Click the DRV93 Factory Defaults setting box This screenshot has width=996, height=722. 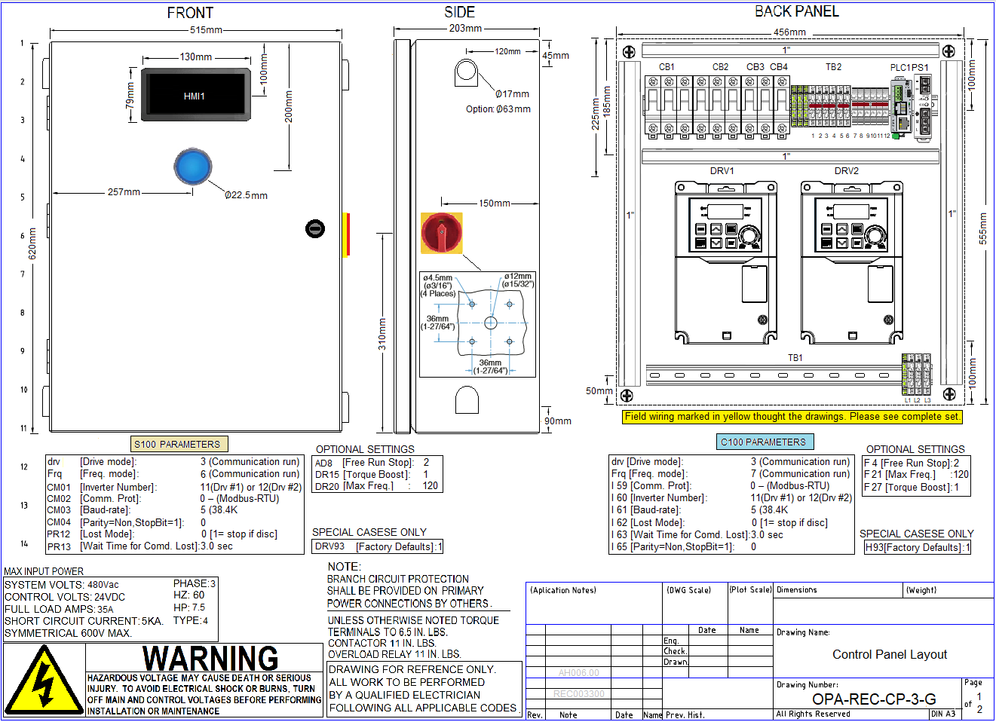coord(378,546)
